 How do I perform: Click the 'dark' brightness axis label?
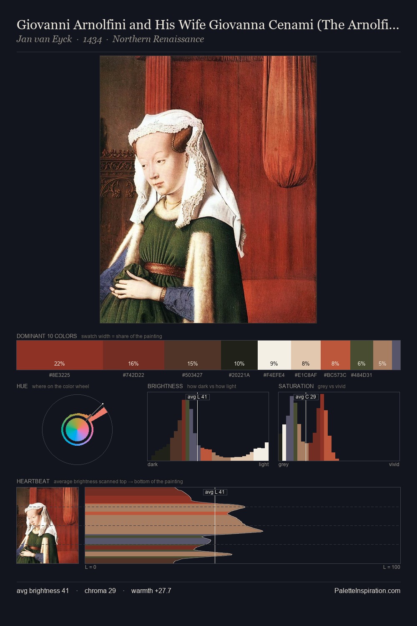pos(153,464)
